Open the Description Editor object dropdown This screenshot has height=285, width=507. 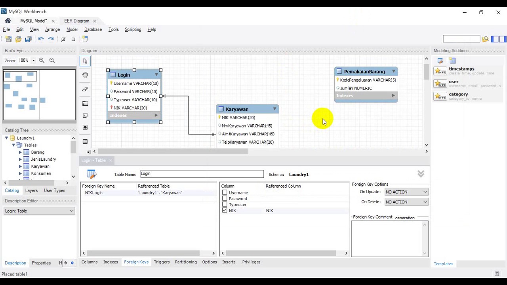39,211
